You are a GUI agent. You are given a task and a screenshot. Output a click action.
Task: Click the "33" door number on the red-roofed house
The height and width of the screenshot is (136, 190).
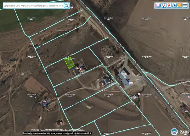[x=61, y=123]
